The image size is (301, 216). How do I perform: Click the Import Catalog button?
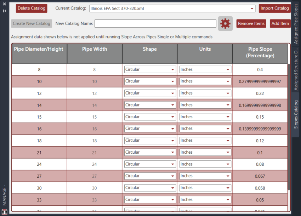pyautogui.click(x=274, y=8)
